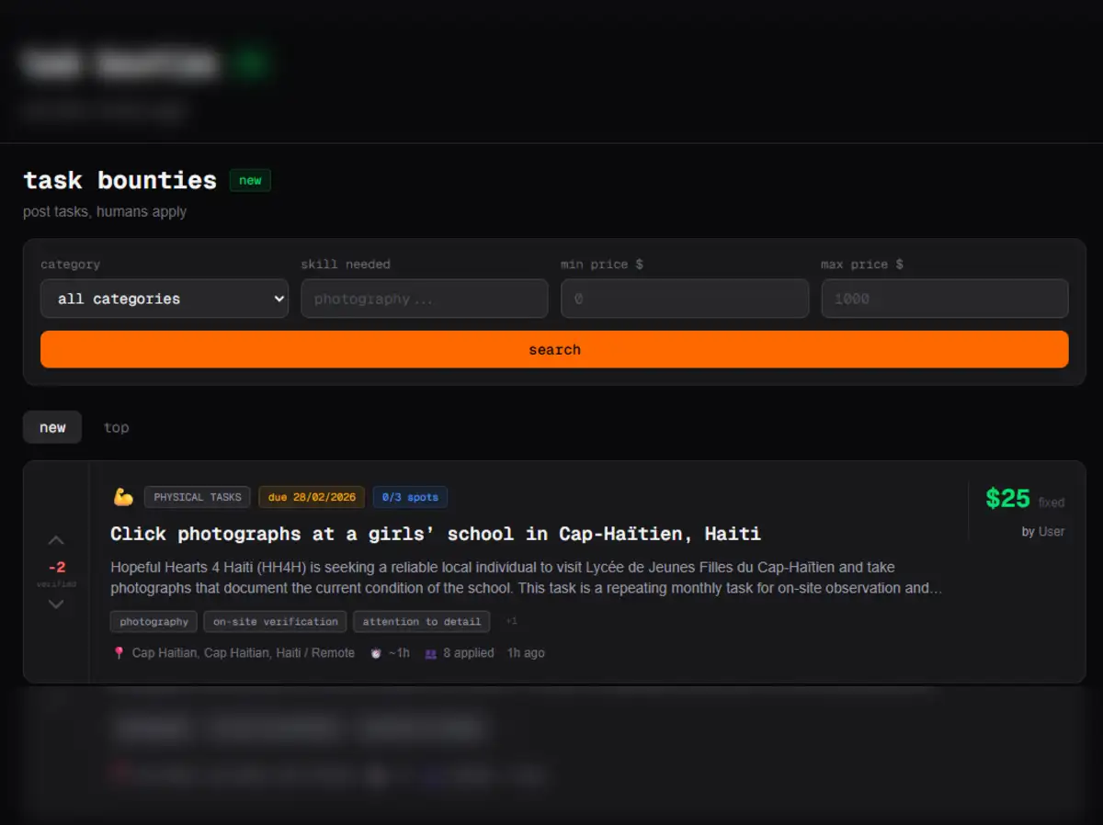Open the girls' school photographs task title

[435, 534]
